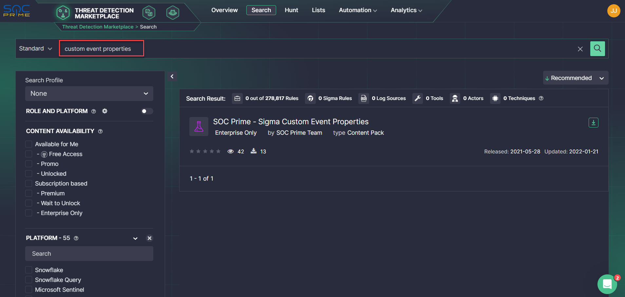
Task: Click 0 out of 278,817 Rules
Action: pyautogui.click(x=272, y=98)
